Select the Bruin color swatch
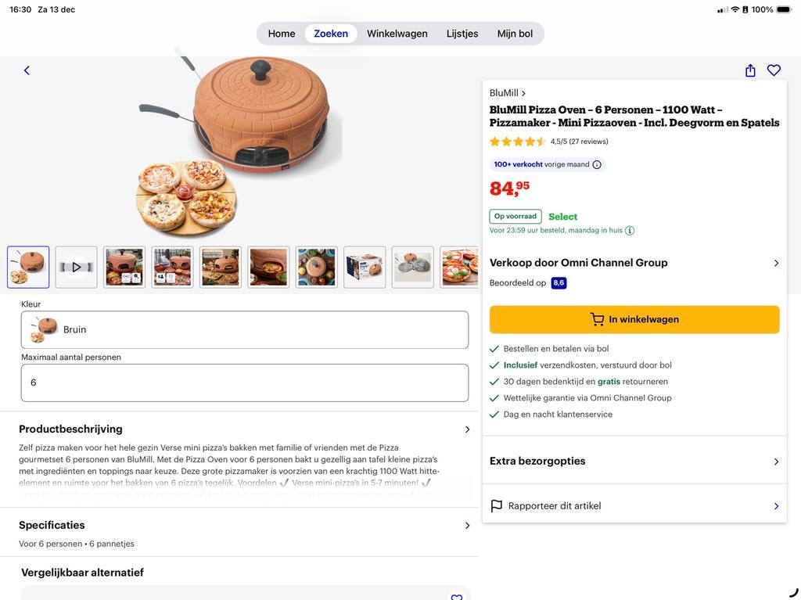 43,329
